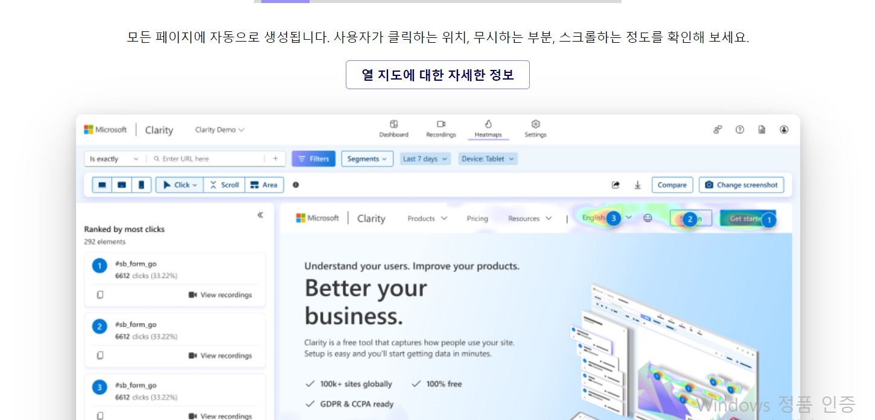Open Clarity Settings
875x420 pixels.
pos(535,129)
